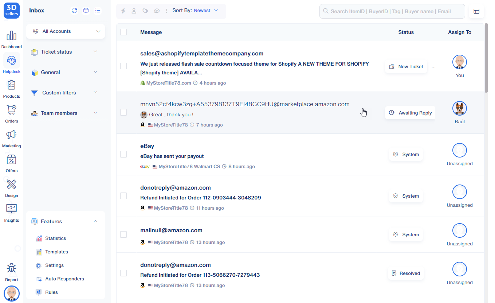The image size is (495, 303).
Task: Click the list view icon in Inbox header
Action: (x=98, y=11)
